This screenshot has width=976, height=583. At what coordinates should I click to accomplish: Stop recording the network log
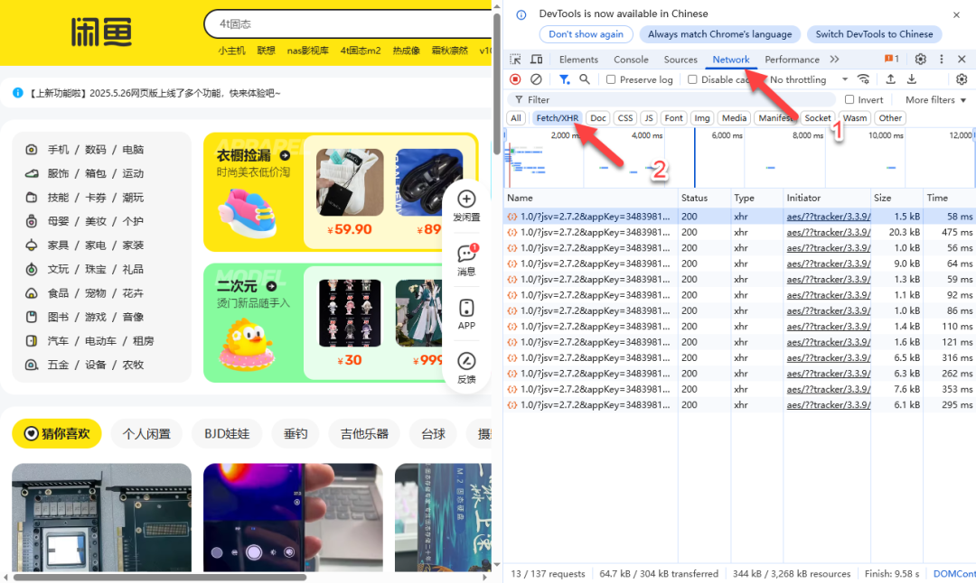[x=515, y=79]
